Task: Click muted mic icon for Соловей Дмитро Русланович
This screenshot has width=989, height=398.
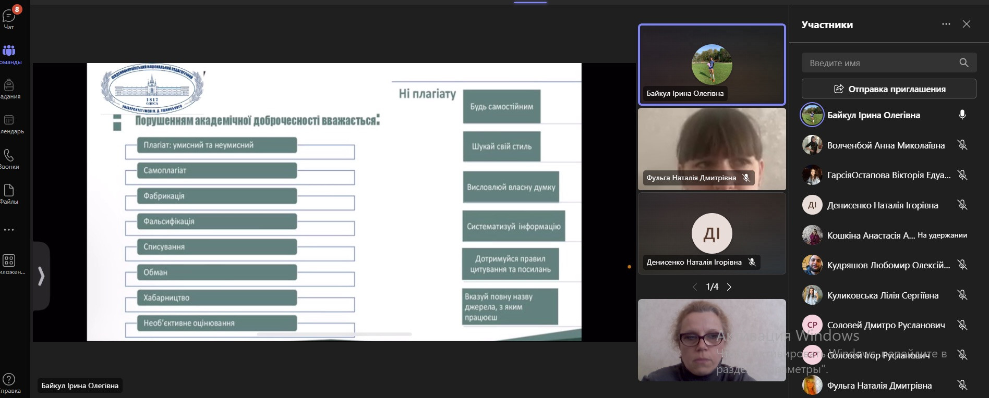Action: [x=962, y=325]
